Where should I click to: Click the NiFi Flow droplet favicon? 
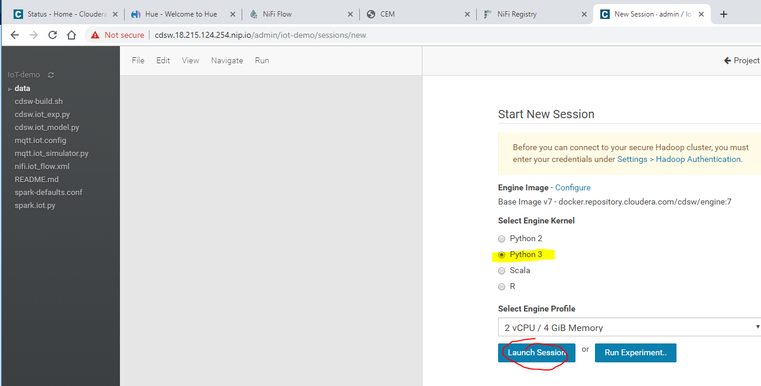[x=253, y=14]
